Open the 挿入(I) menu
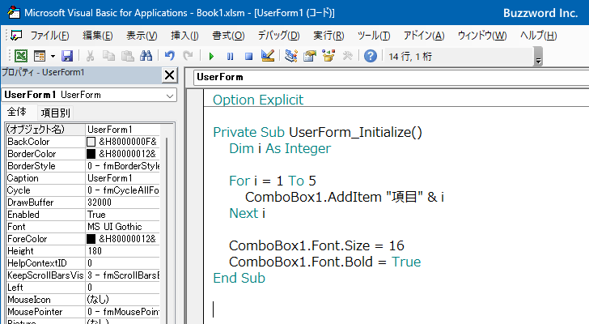The width and height of the screenshot is (589, 324). tap(184, 36)
